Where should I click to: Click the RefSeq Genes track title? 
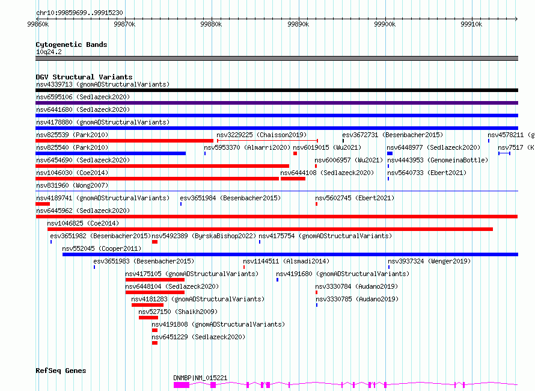click(x=61, y=371)
